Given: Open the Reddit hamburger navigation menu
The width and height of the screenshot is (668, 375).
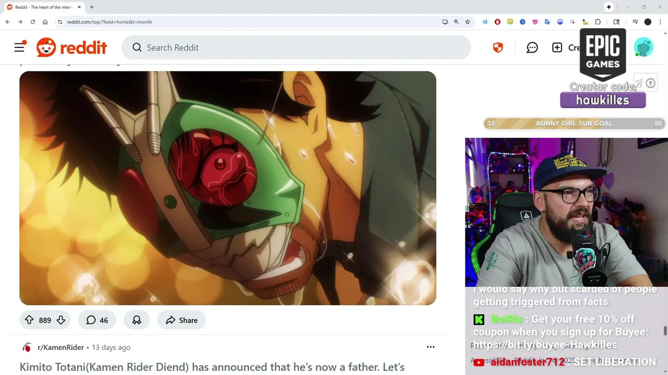Looking at the screenshot, I should point(19,47).
